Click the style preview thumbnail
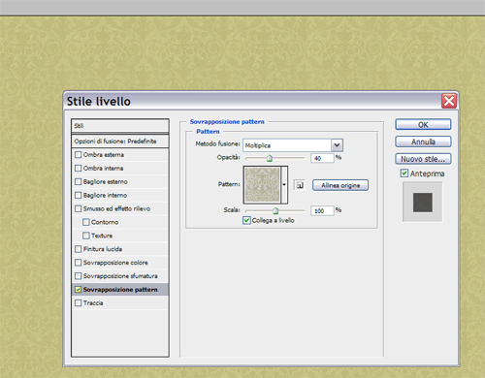The width and height of the screenshot is (485, 378). (x=423, y=203)
